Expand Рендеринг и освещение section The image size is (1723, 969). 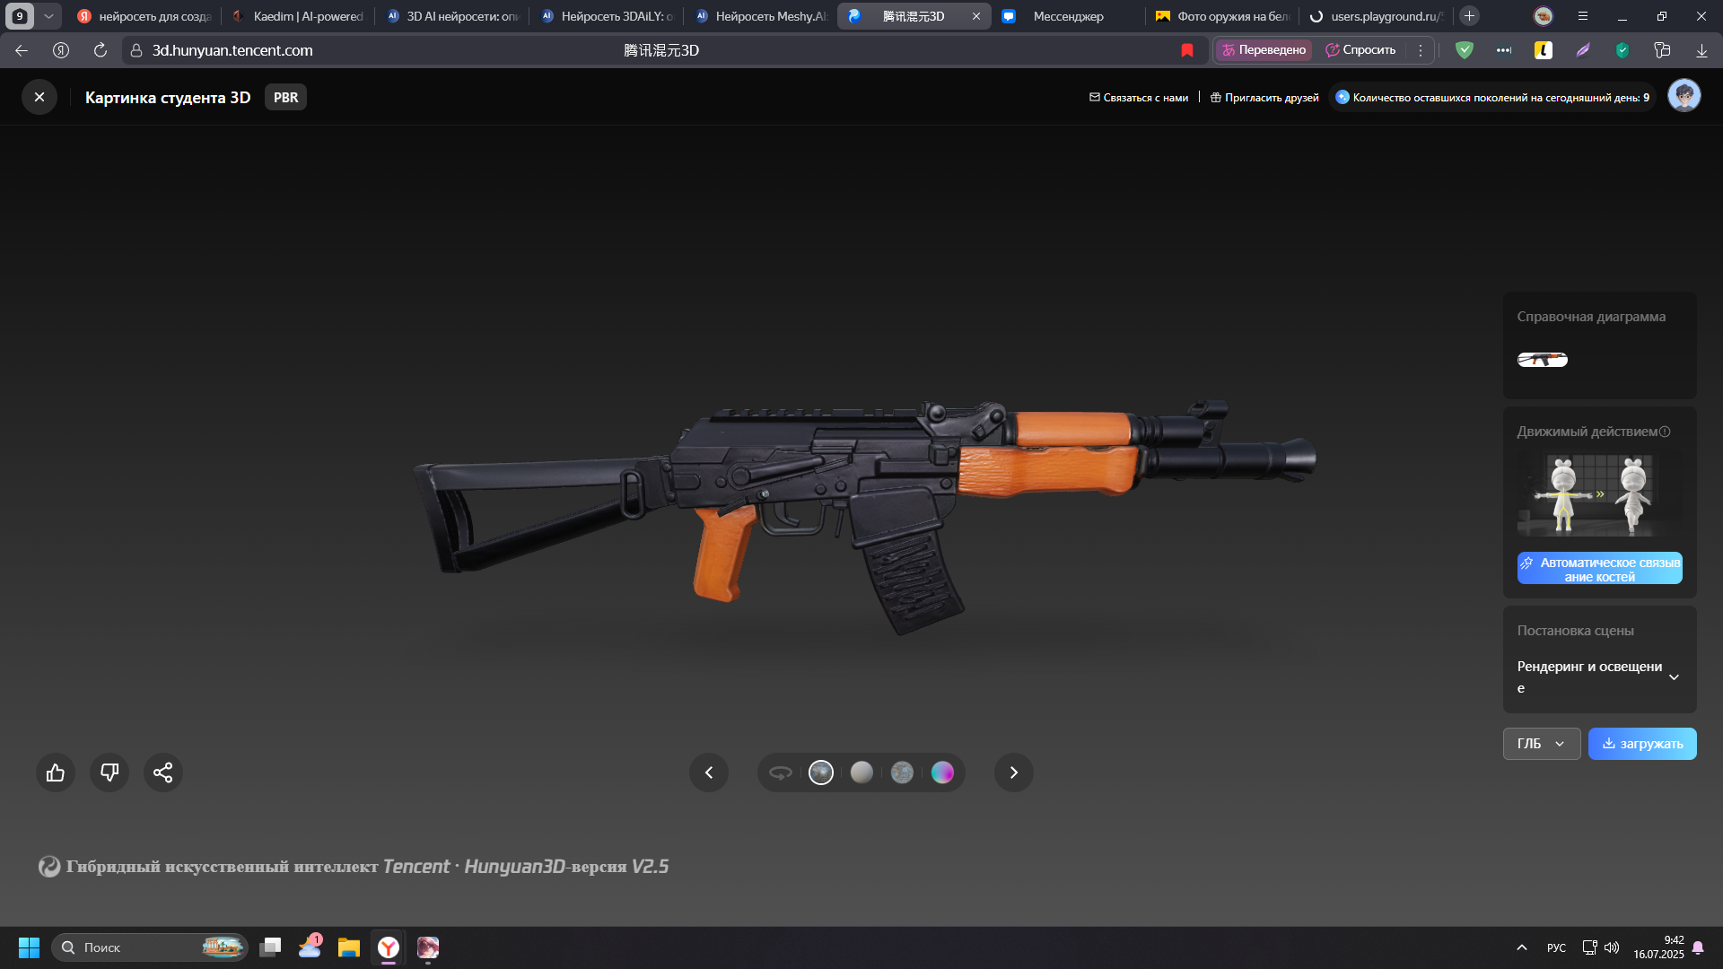(1674, 677)
